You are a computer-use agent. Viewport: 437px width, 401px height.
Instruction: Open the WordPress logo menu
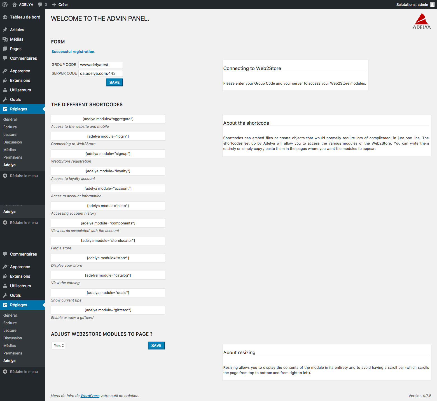(5, 4)
